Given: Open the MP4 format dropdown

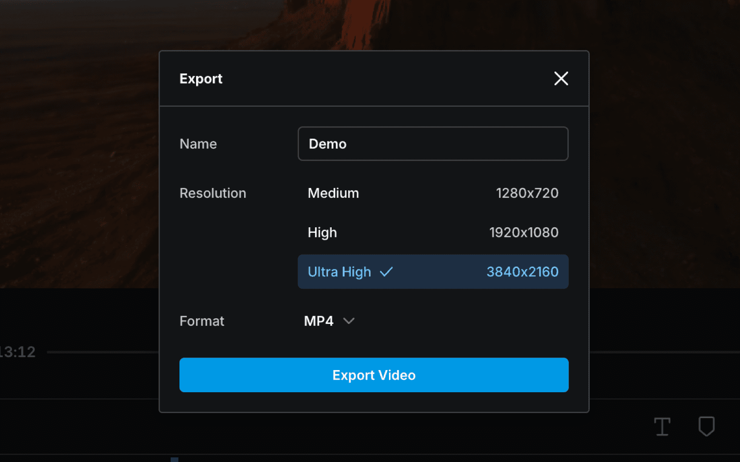Looking at the screenshot, I should [x=329, y=321].
